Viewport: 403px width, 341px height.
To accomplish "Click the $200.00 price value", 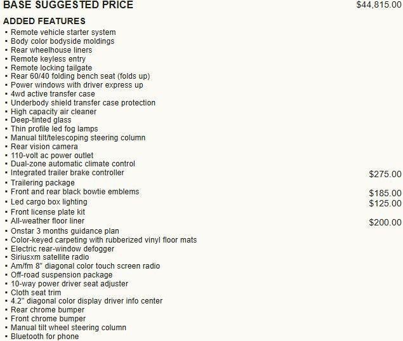I will point(385,222).
